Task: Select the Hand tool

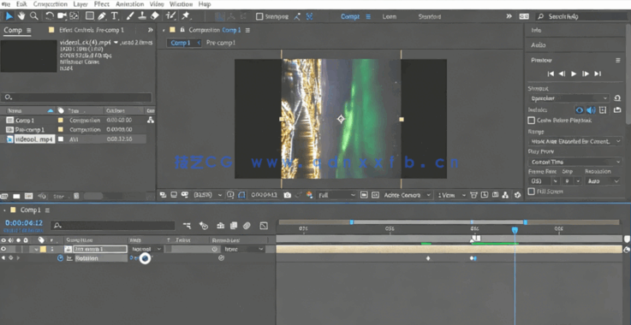Action: 21,16
